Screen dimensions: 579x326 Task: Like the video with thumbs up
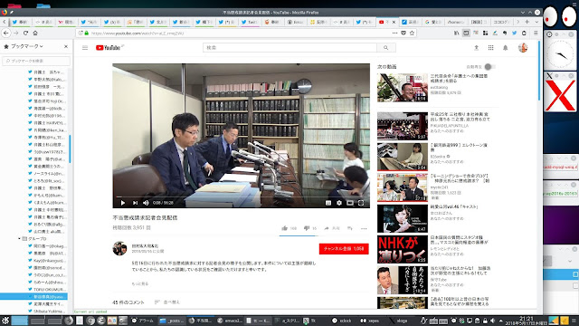(285, 228)
